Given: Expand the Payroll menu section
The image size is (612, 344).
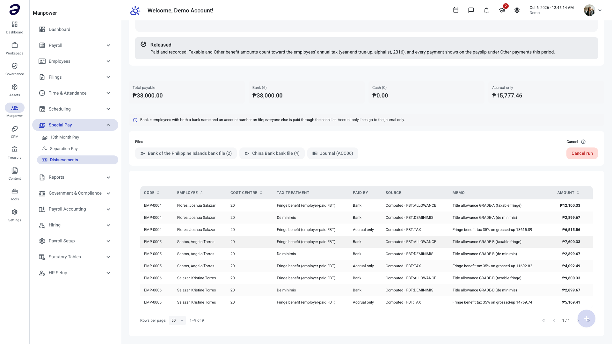Looking at the screenshot, I should 75,45.
